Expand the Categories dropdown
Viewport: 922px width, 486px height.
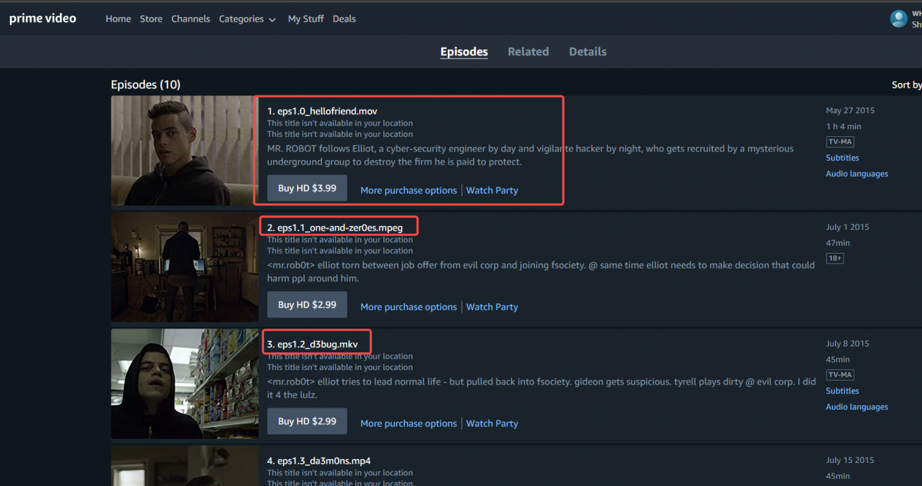point(247,19)
